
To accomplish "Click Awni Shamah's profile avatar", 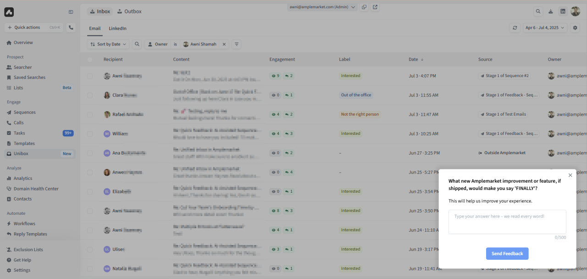I will (575, 11).
